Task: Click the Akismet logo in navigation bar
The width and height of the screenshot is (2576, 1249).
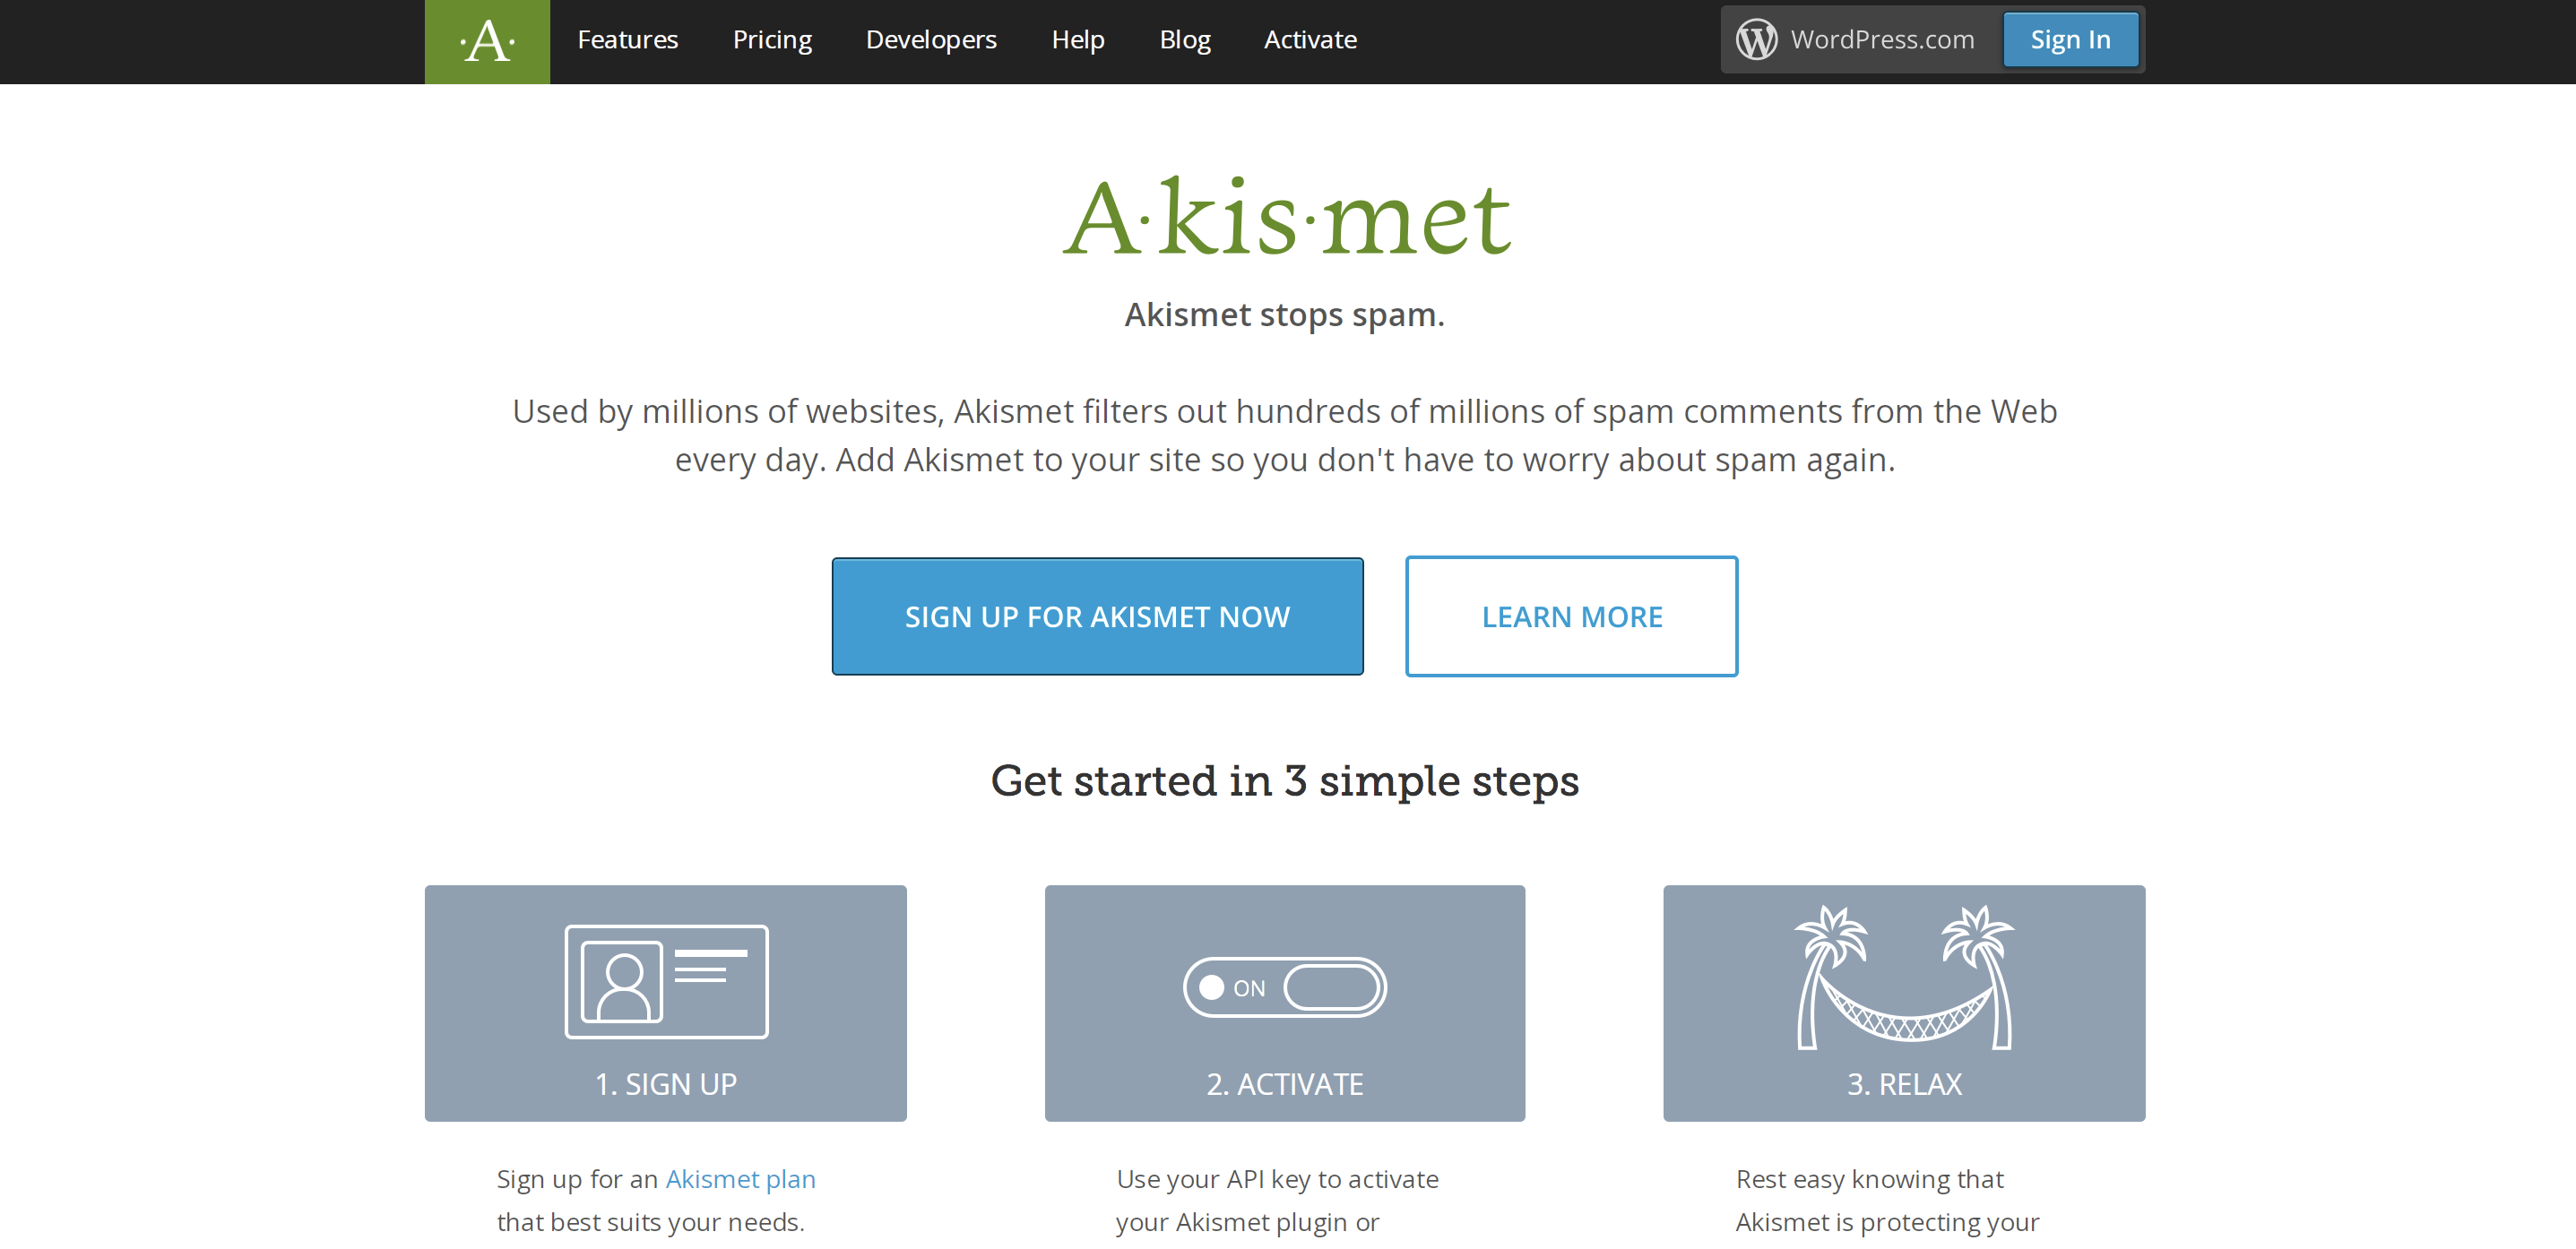Action: 487,41
